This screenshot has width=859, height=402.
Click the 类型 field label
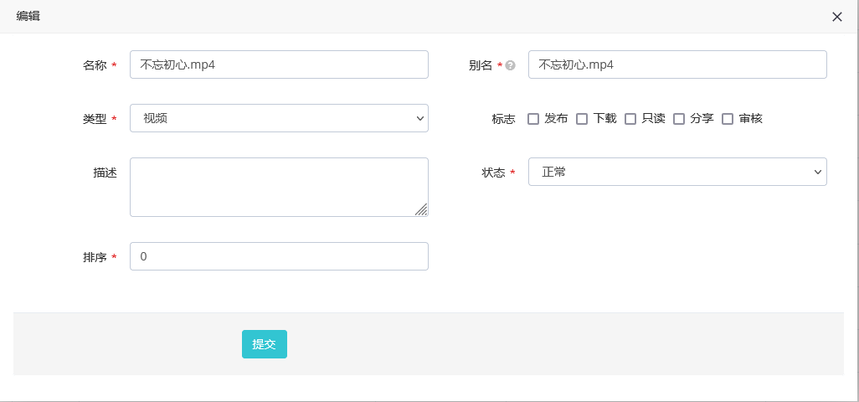tap(95, 119)
